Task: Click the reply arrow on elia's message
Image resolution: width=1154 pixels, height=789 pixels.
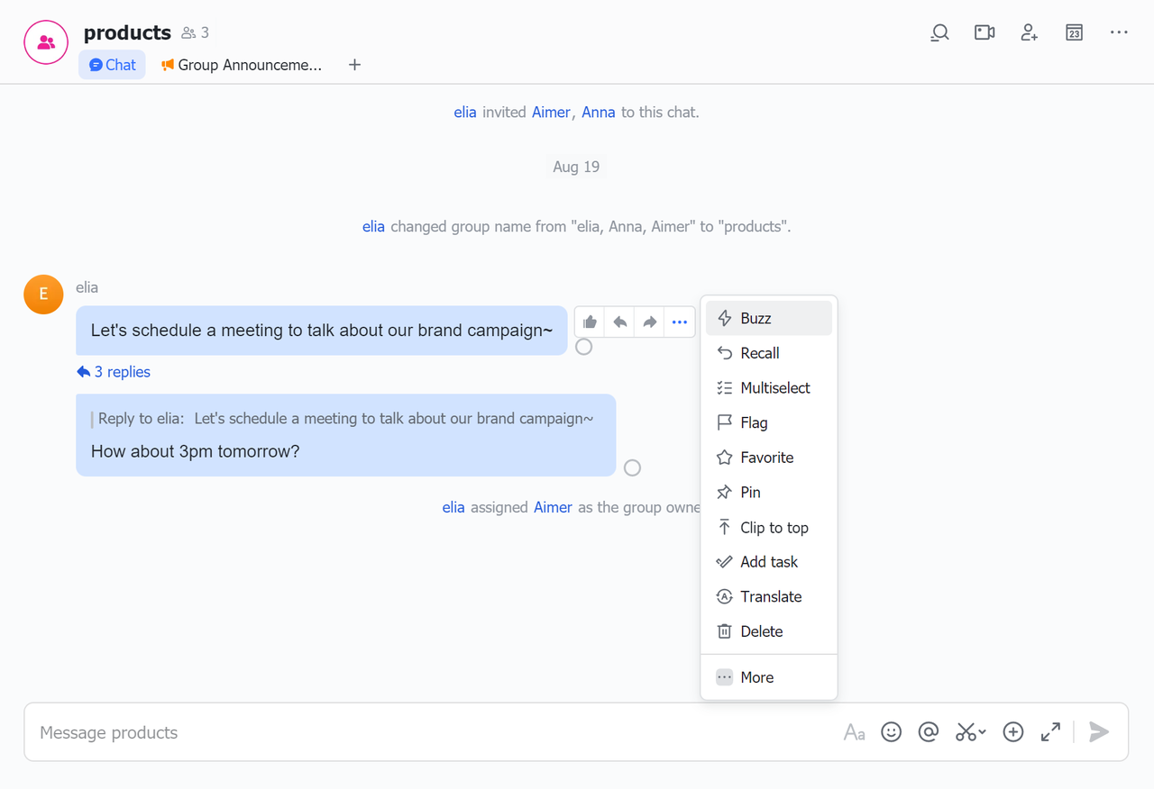Action: (x=620, y=322)
